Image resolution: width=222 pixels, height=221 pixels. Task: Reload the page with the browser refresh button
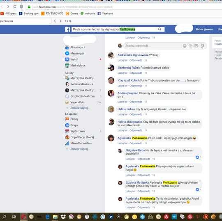coord(15,7)
